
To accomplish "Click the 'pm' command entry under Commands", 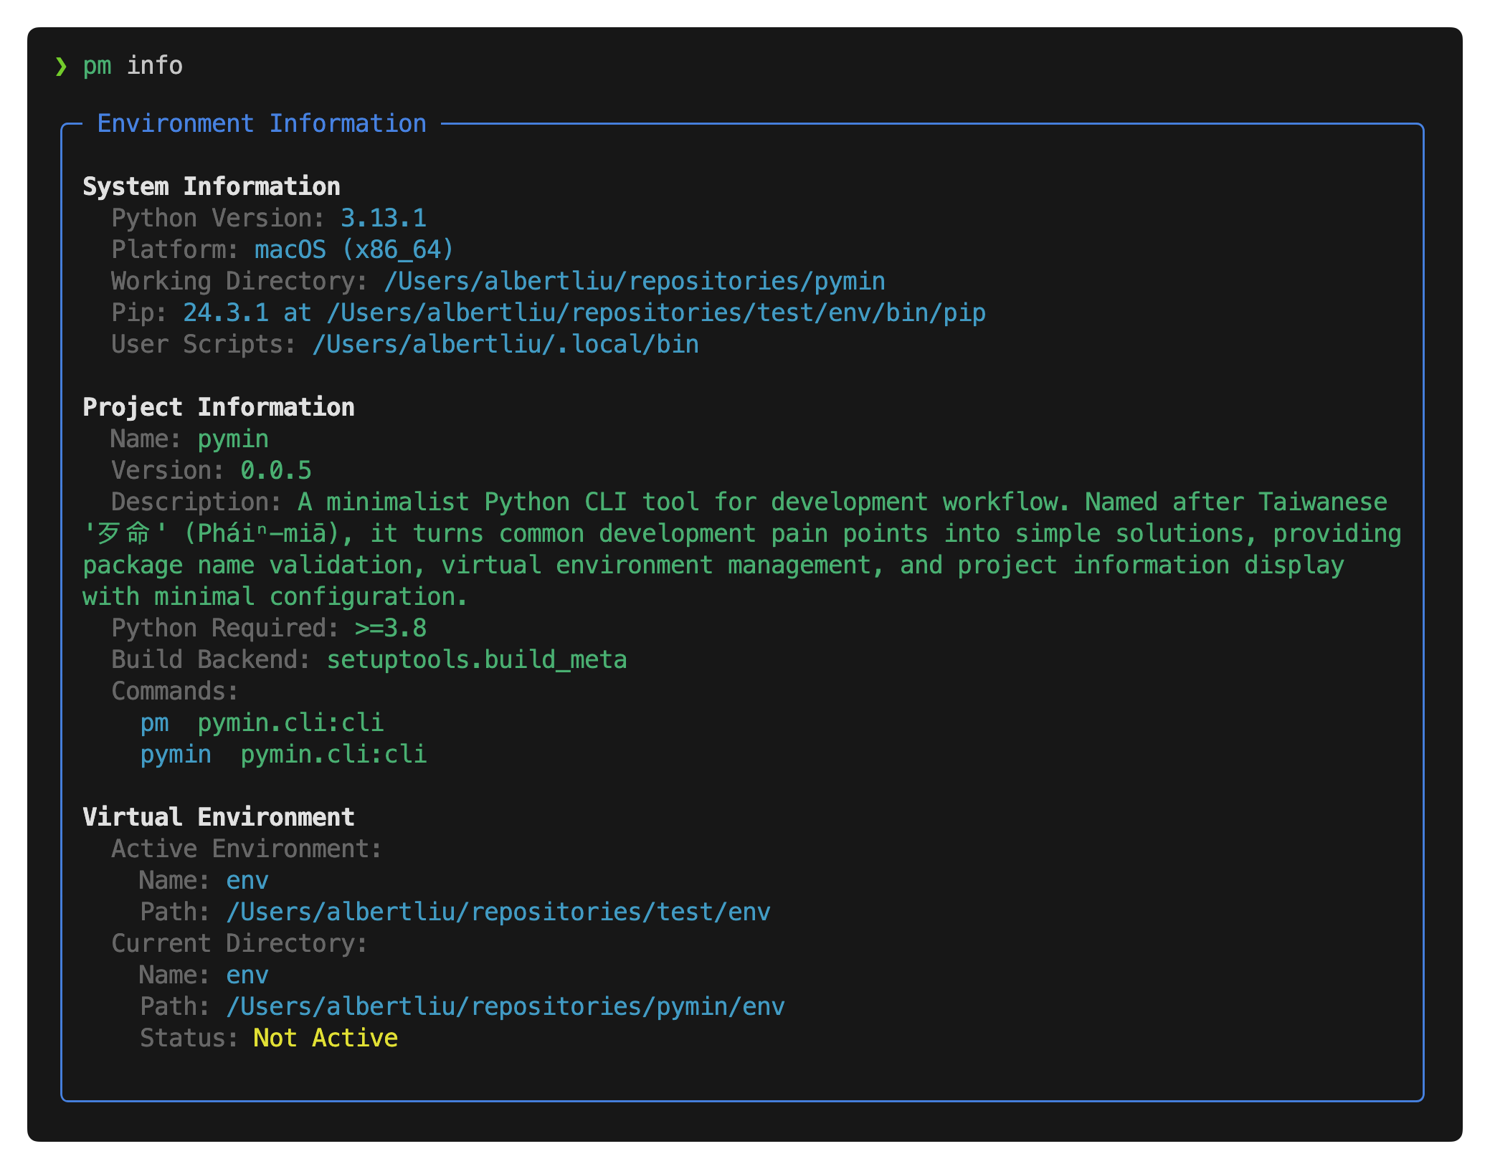I will pyautogui.click(x=154, y=723).
